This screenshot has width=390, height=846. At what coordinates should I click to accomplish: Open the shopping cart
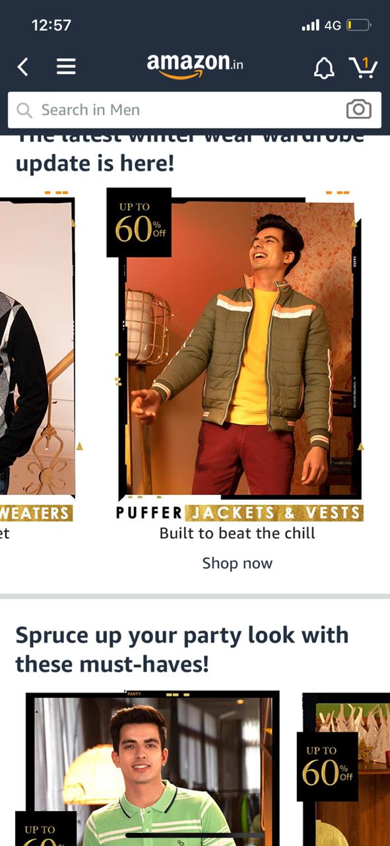pos(363,67)
